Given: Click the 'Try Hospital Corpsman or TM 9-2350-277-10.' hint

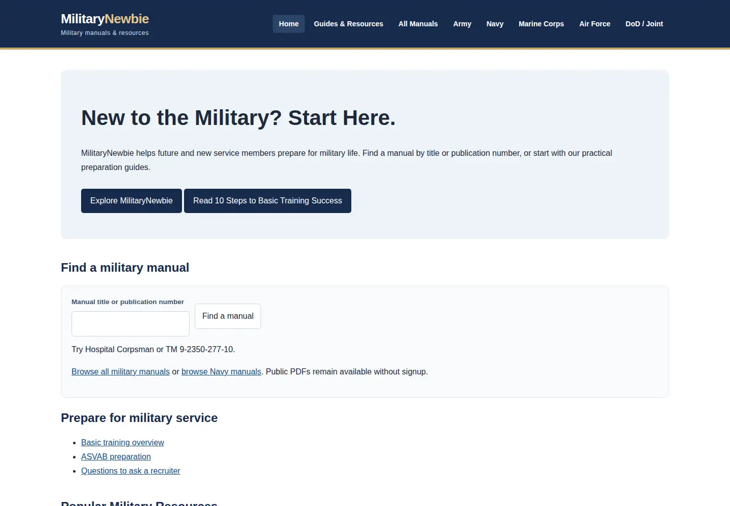Looking at the screenshot, I should pyautogui.click(x=153, y=349).
